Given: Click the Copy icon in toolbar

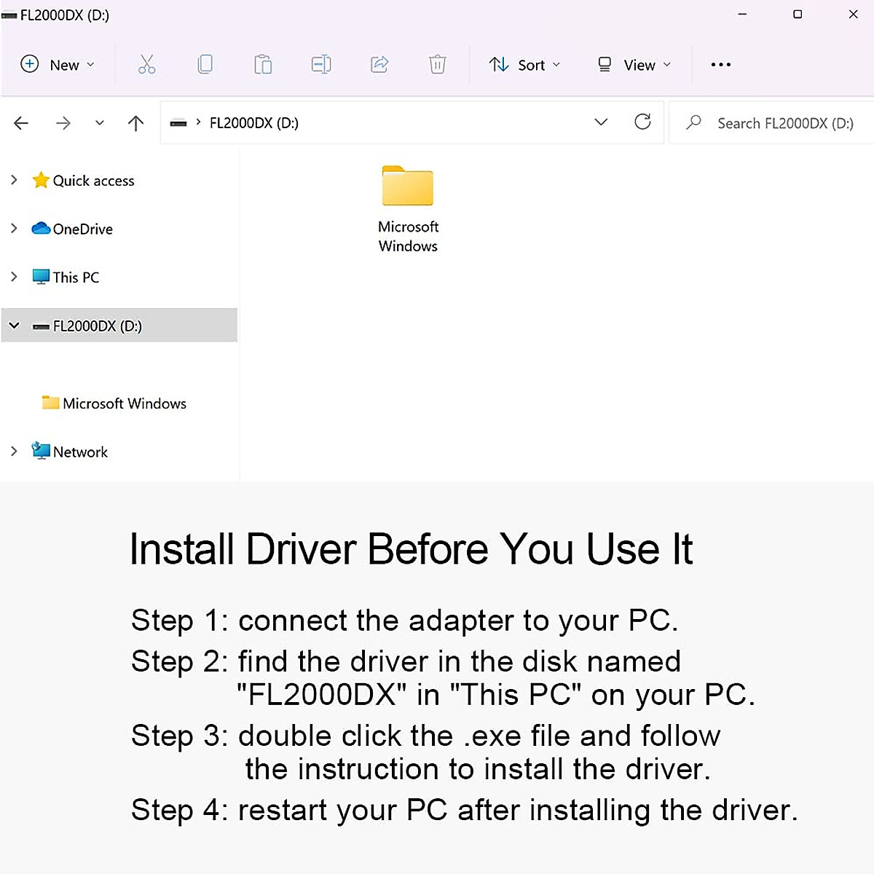Looking at the screenshot, I should (205, 65).
